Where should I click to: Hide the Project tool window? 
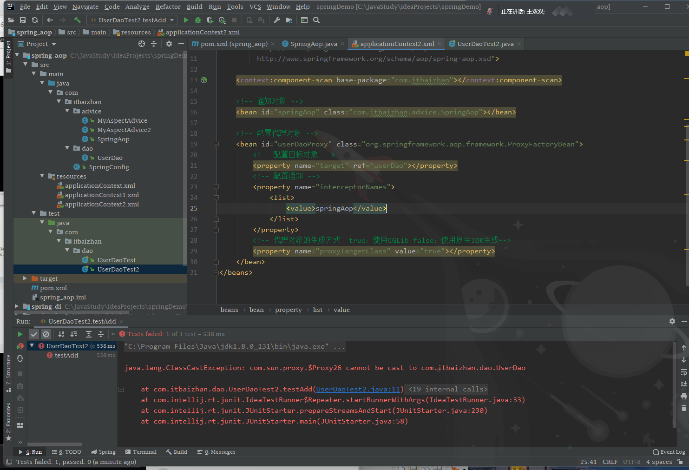(x=181, y=44)
